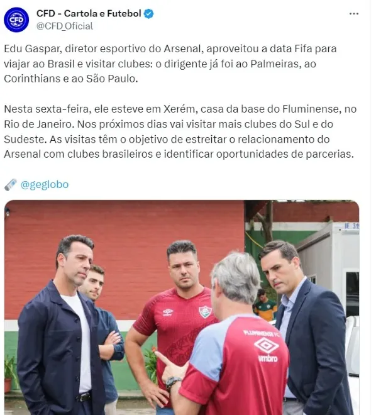Image resolution: width=376 pixels, height=415 pixels.
Task: Click the gray-haired man's head in photo
Action: [x=236, y=283]
